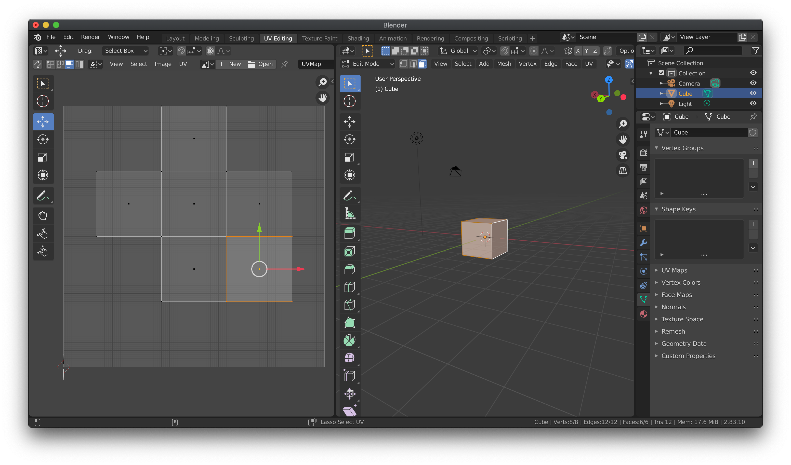791x465 pixels.
Task: Switch to the Texture Paint workspace tab
Action: 319,38
